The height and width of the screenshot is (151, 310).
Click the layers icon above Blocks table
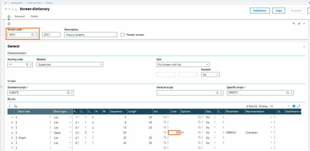(294, 106)
